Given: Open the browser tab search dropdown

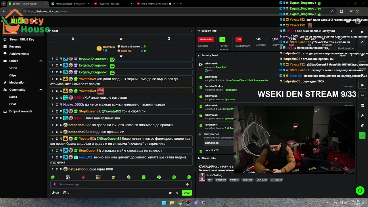Looking at the screenshot, I should point(4,4).
